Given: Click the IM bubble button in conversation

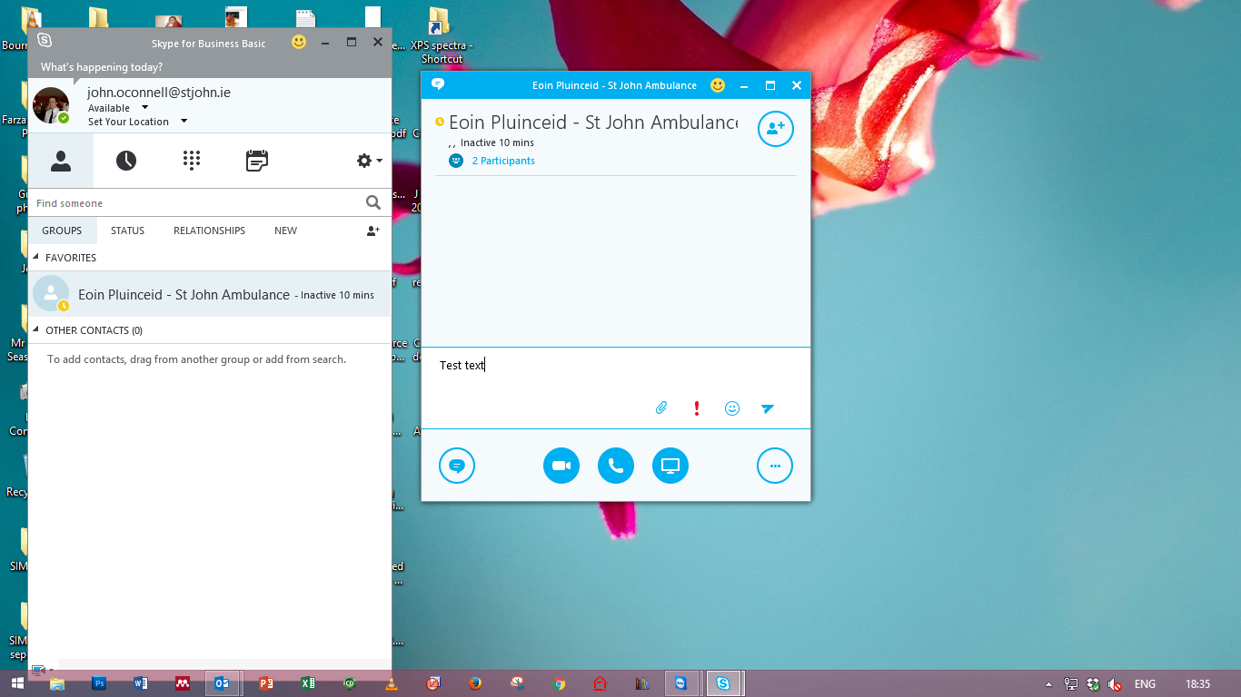Looking at the screenshot, I should (x=457, y=466).
